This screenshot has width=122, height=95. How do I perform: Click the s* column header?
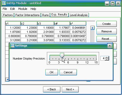pyautogui.click(x=78, y=24)
